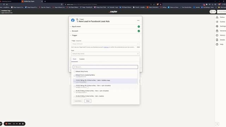
Task: Switch to the Marketing Sources browser tab
Action: click(10, 1)
